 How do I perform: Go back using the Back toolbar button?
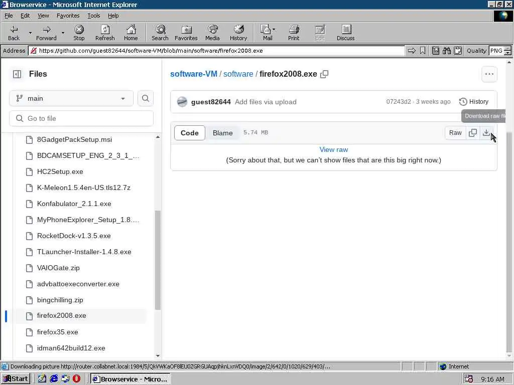tap(14, 33)
